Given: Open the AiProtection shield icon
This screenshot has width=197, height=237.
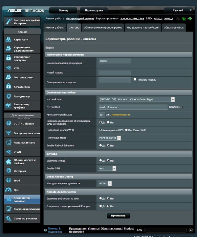Looking at the screenshot, I should pos(9,87).
